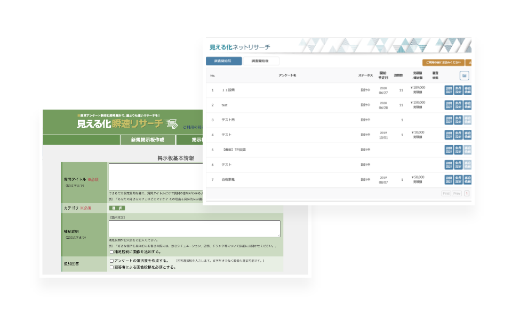Click 設問設計 button for row 5

click(449, 150)
